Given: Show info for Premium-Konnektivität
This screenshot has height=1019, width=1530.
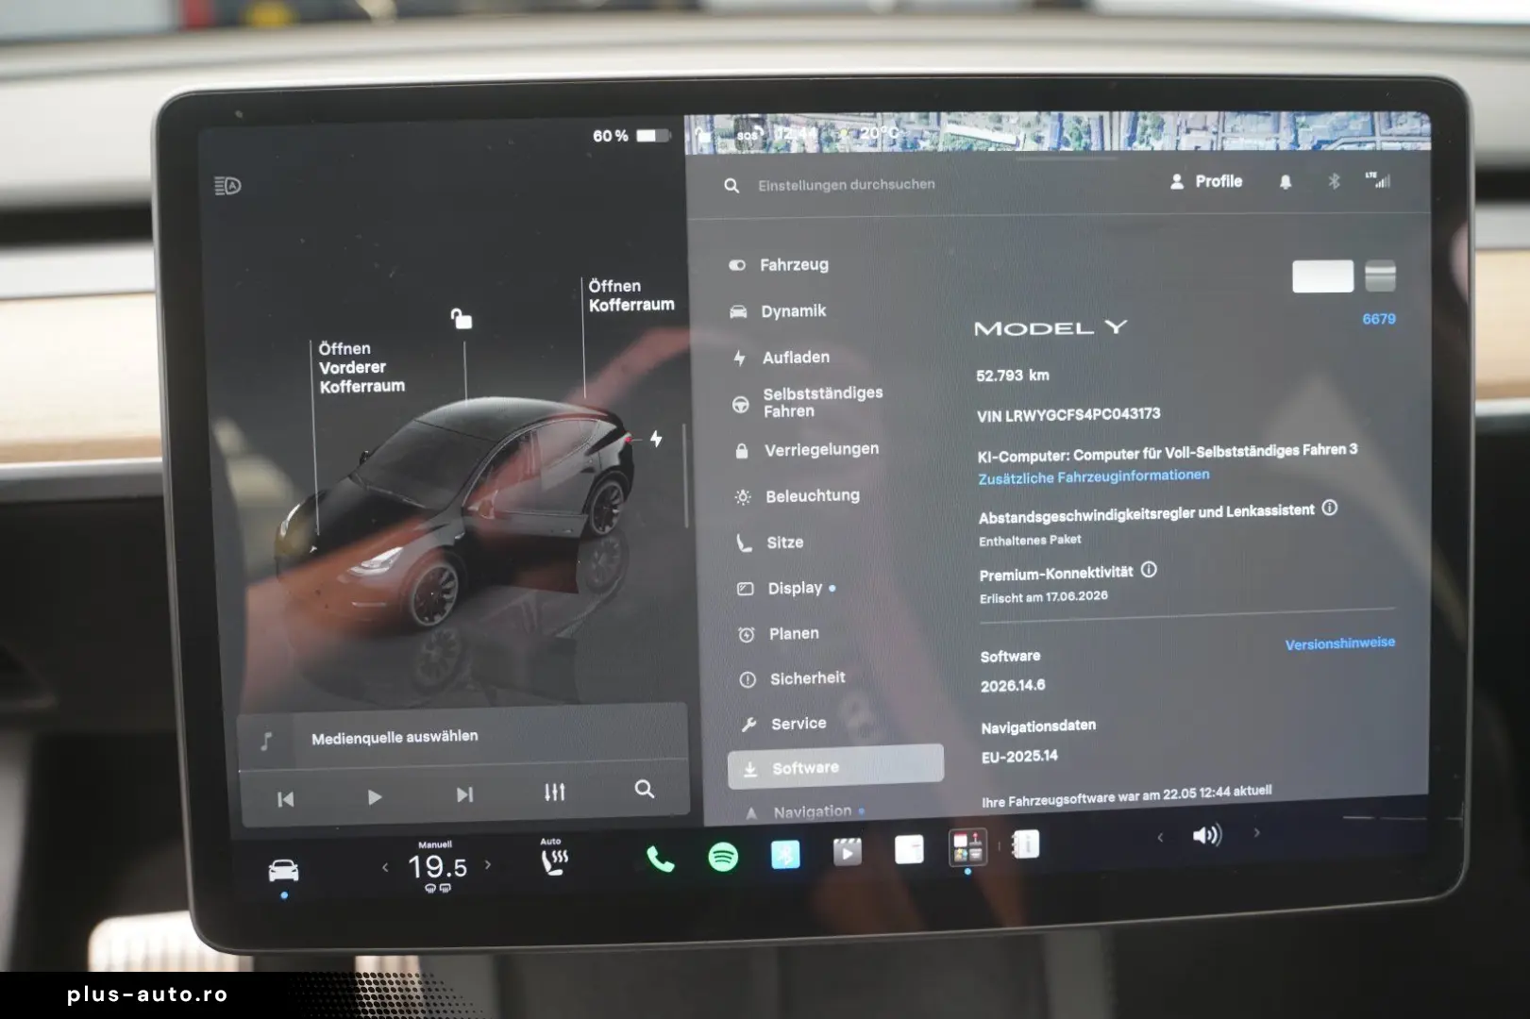Looking at the screenshot, I should [x=1149, y=570].
